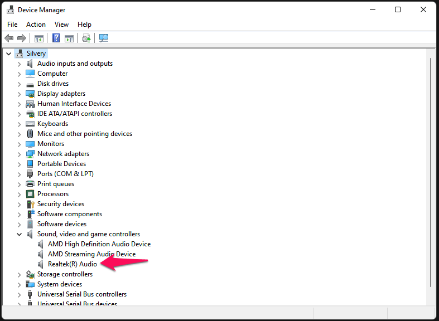Open the File menu
The width and height of the screenshot is (439, 321).
click(x=12, y=25)
